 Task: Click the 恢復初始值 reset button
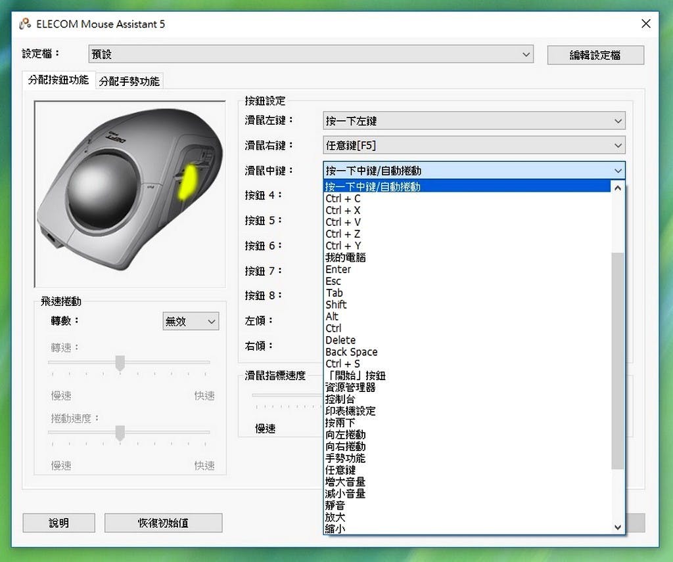pos(163,523)
